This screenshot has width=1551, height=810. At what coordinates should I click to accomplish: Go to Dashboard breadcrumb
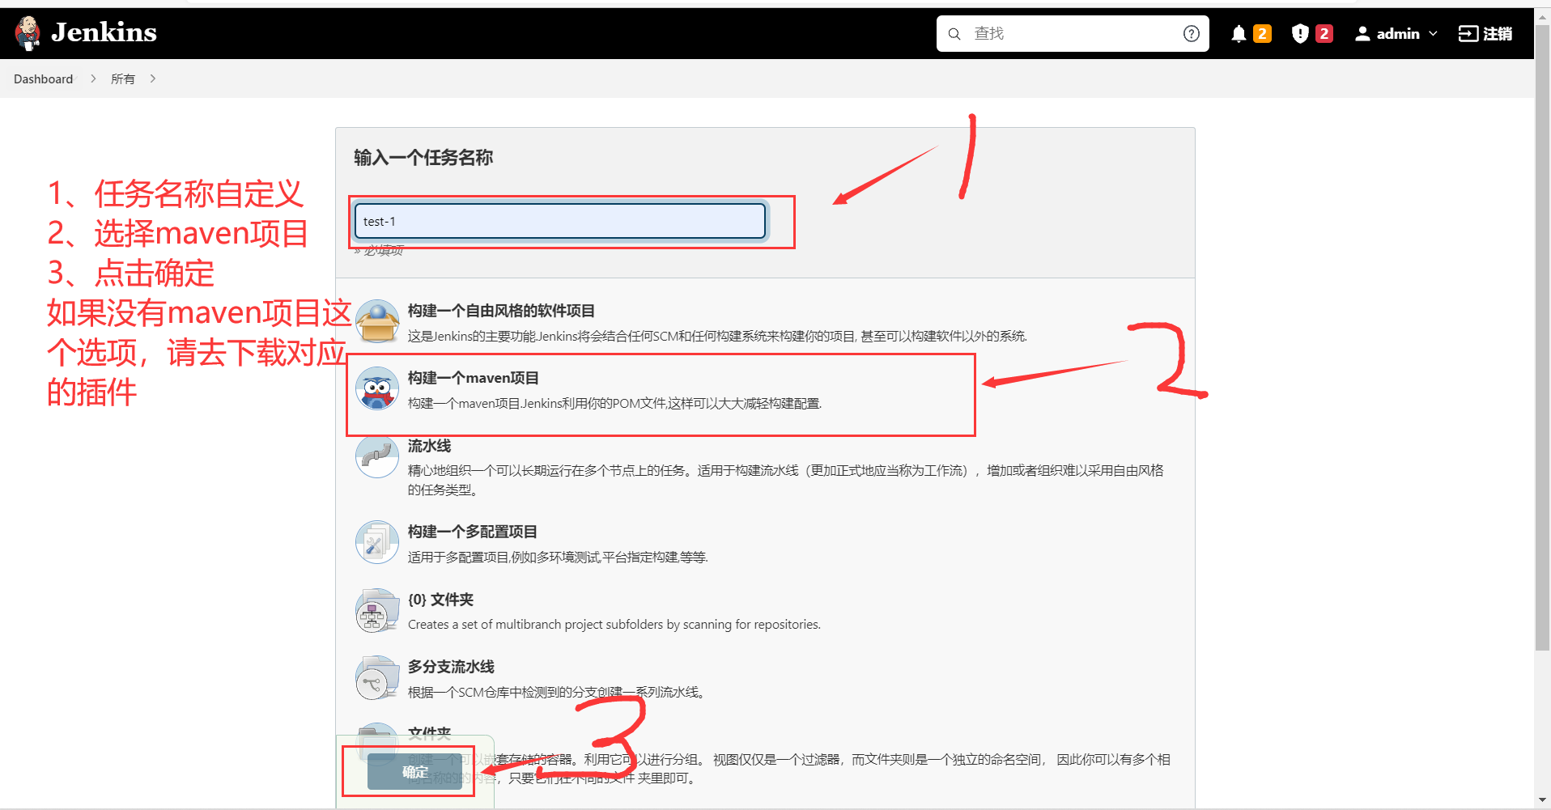pos(44,79)
